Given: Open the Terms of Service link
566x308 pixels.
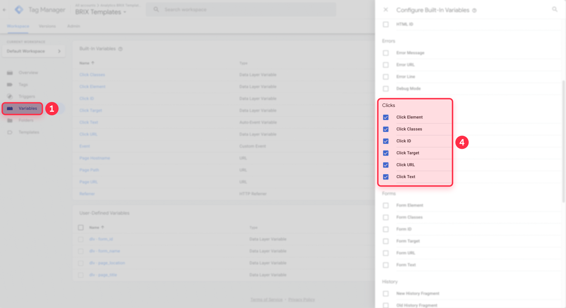Looking at the screenshot, I should click(x=266, y=299).
